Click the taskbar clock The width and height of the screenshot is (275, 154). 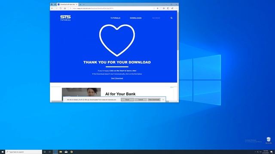pyautogui.click(x=266, y=152)
